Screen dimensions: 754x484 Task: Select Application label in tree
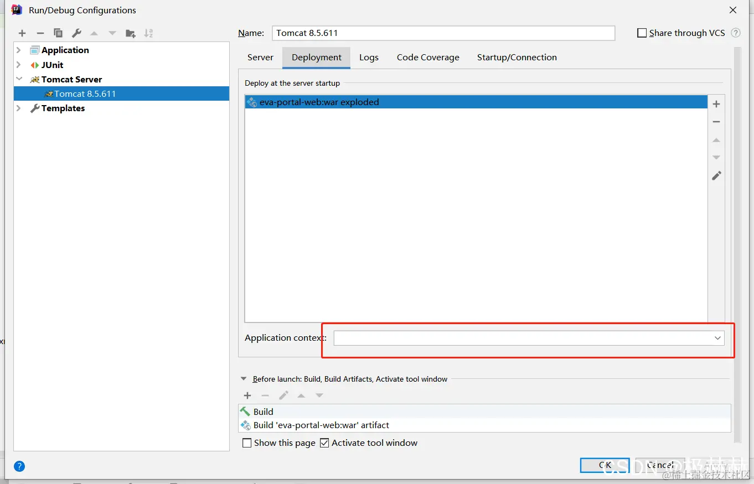tap(65, 50)
